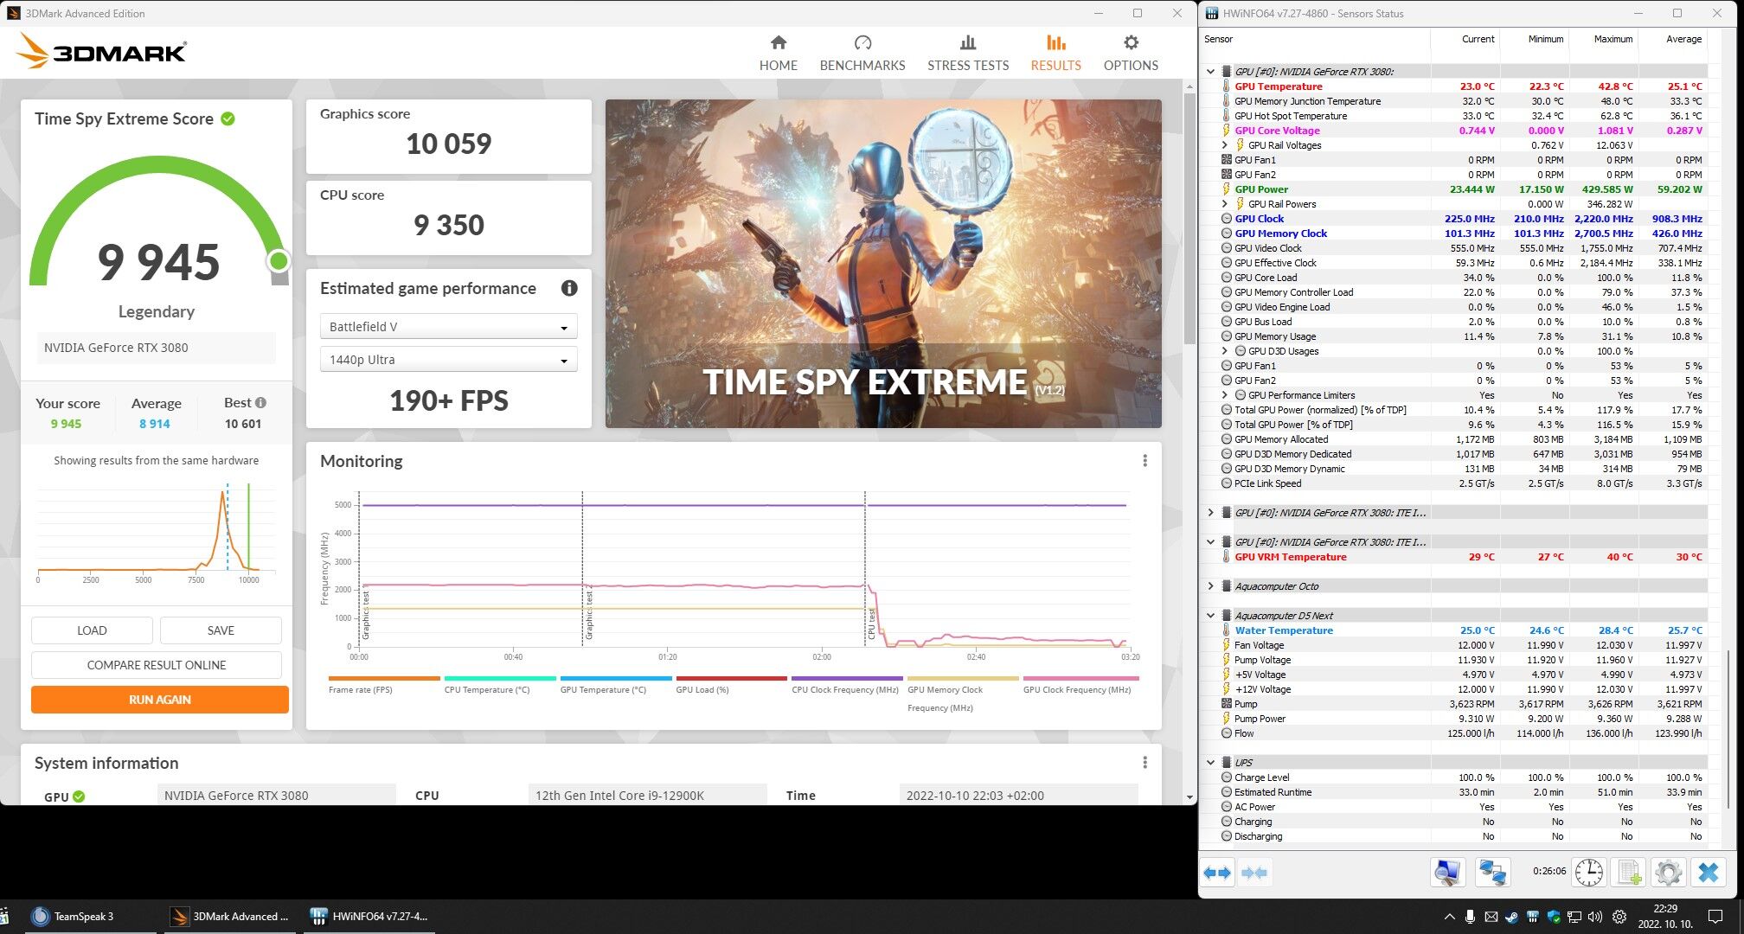Expand GPU Rail Powers row

(1224, 204)
